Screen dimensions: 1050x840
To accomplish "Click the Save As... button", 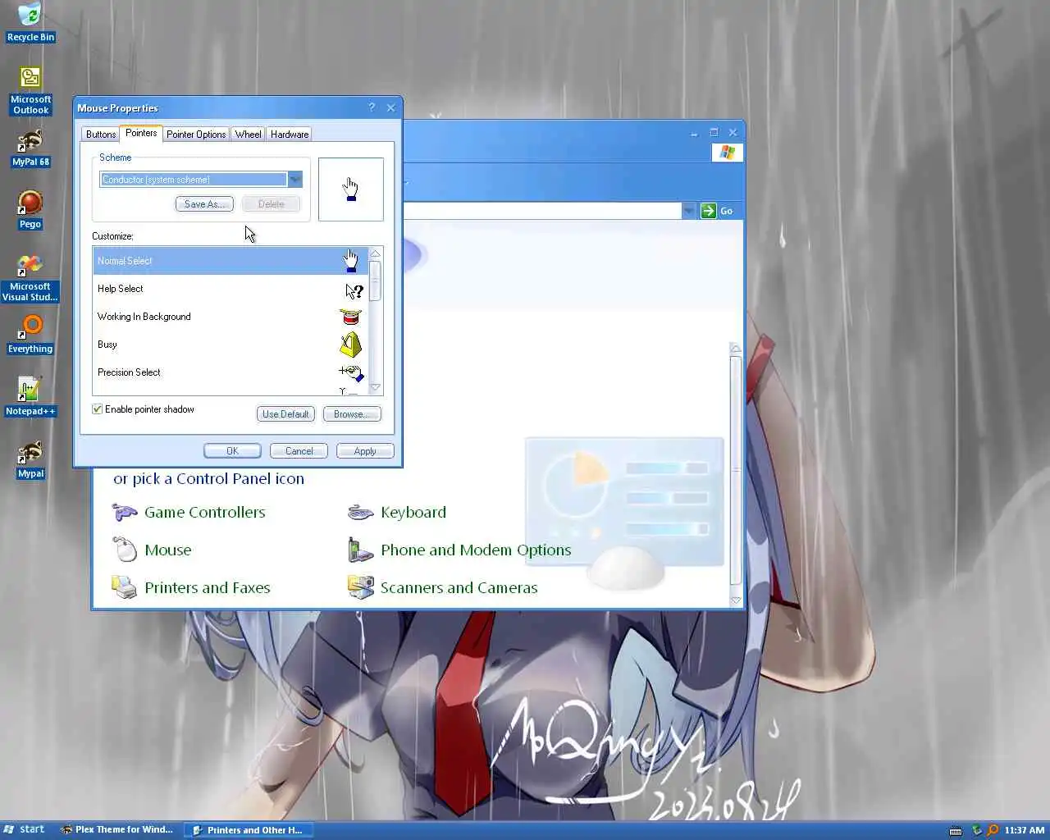I will click(205, 204).
